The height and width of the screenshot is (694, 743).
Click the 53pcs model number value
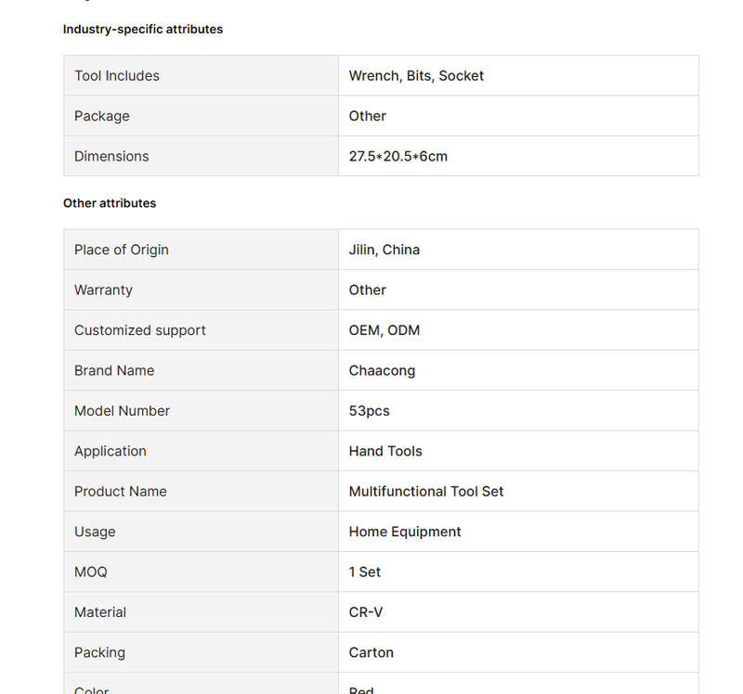[x=369, y=411]
